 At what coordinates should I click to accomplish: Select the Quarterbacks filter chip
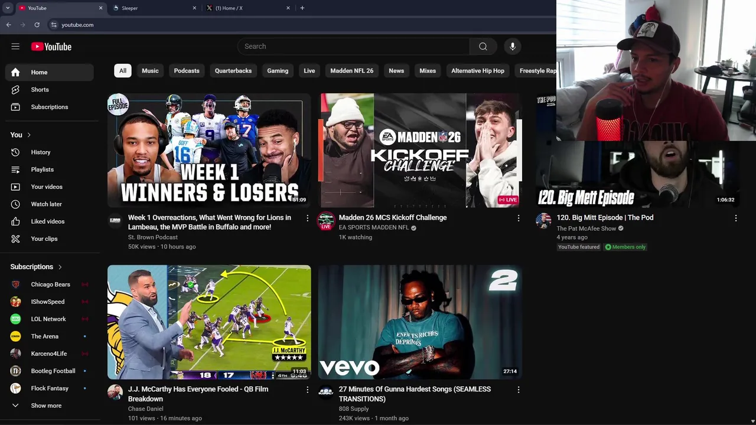(x=233, y=71)
